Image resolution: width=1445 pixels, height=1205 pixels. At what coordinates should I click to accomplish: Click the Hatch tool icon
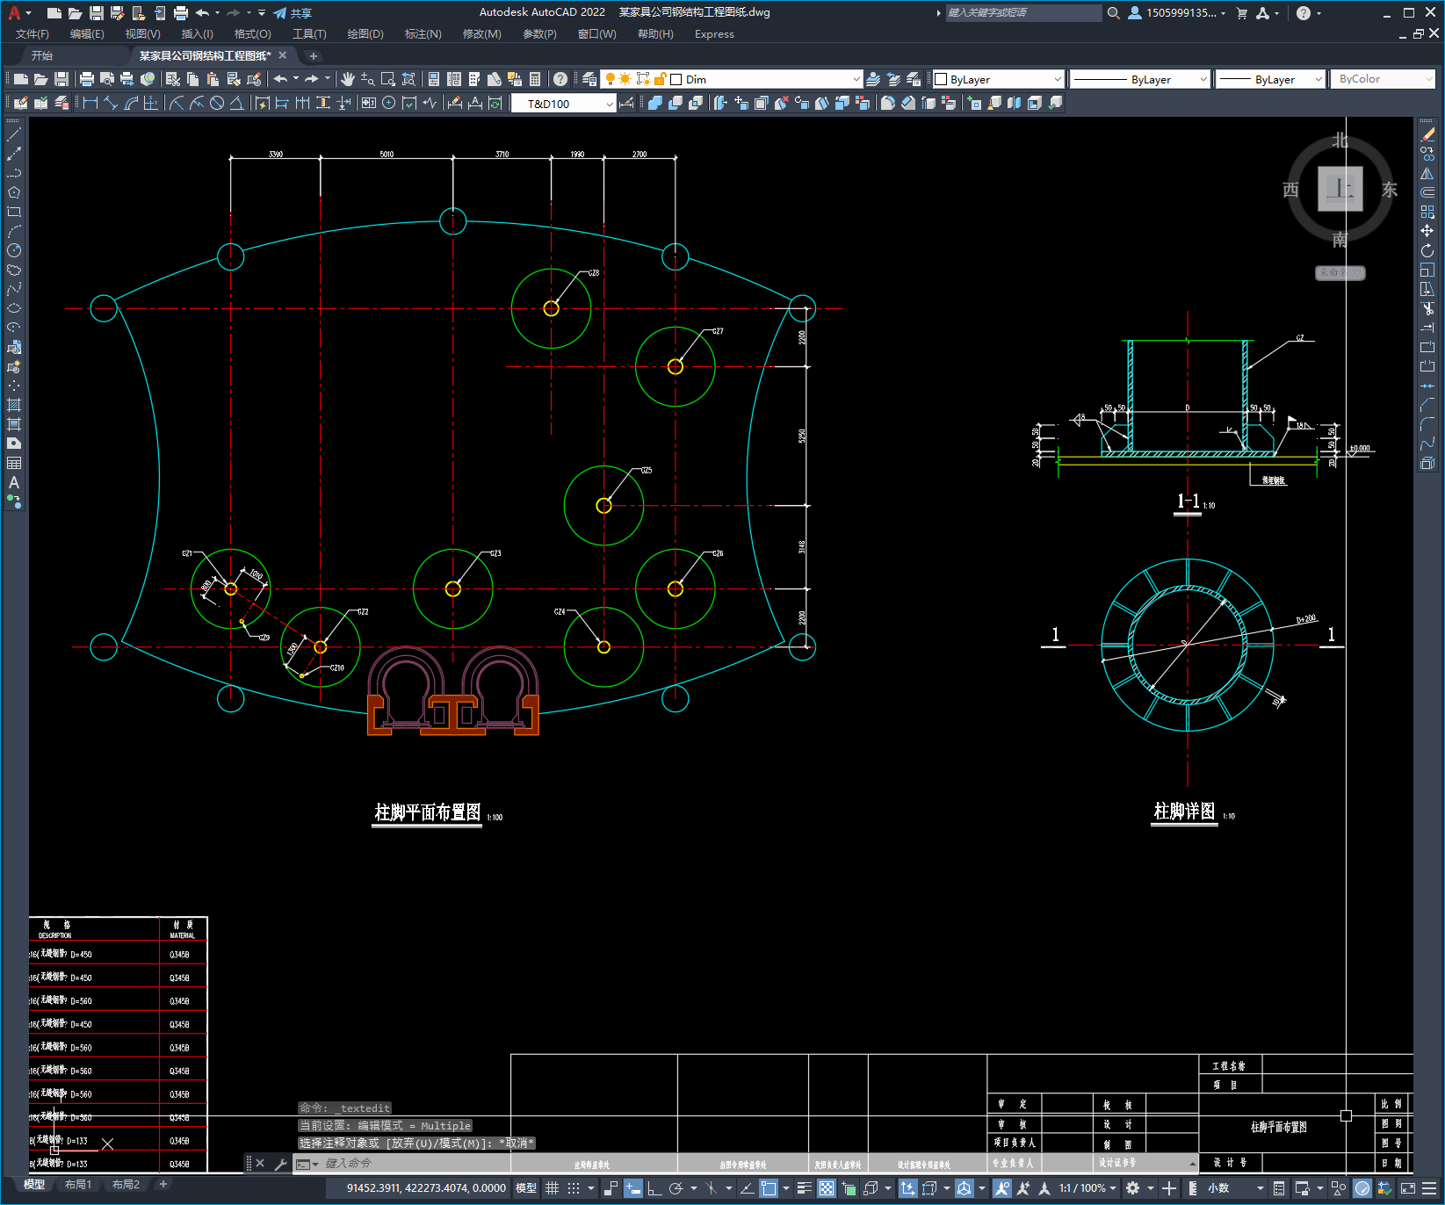click(x=14, y=405)
